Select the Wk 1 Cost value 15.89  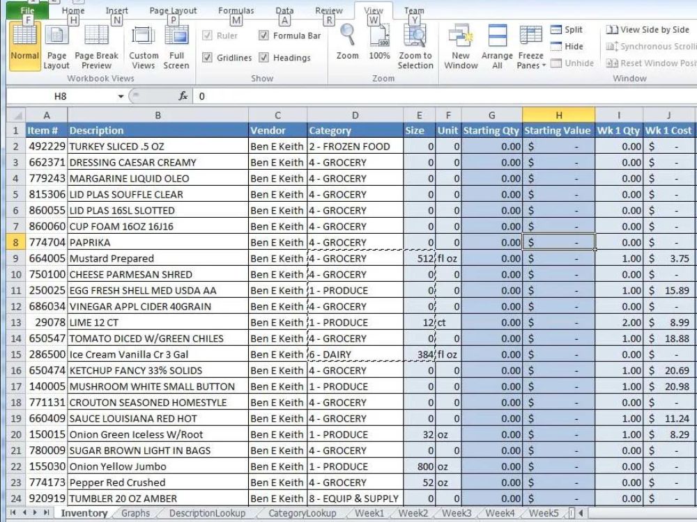669,290
